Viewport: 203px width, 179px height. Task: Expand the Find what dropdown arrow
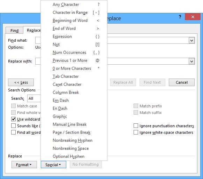tap(191, 41)
